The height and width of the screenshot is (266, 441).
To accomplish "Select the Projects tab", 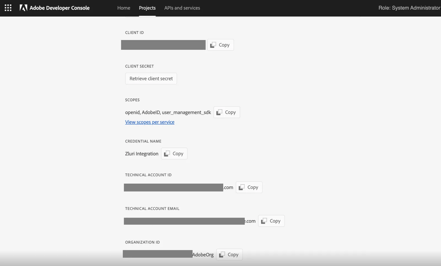I will (147, 8).
